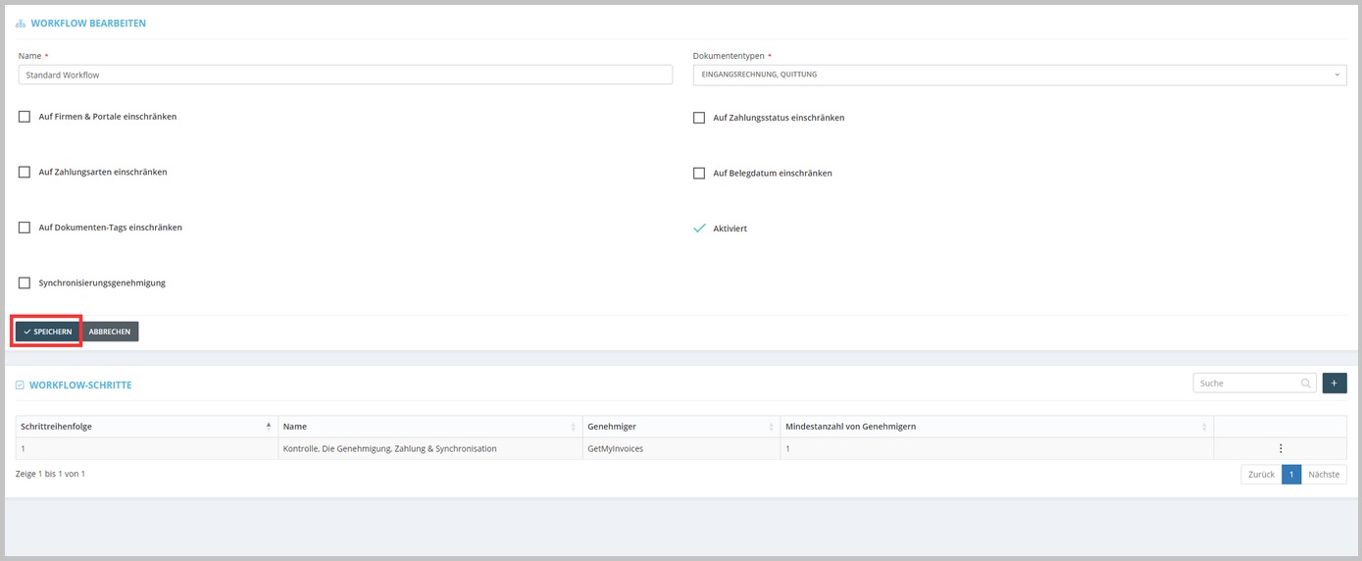
Task: Toggle Auf Dokumenten-Tags einschränken checkbox
Action: click(x=25, y=228)
